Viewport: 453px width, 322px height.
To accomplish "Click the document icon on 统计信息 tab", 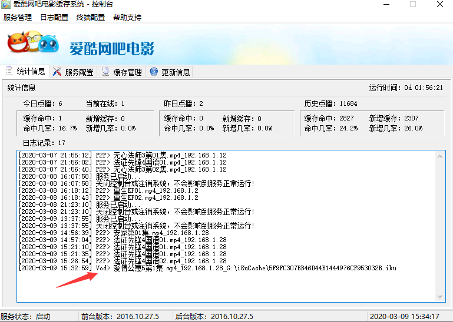I will [9, 71].
